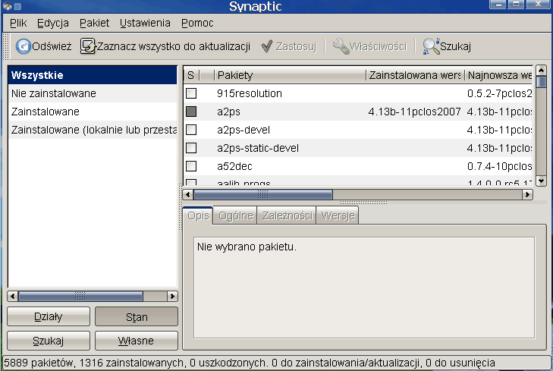Sort by the S status column header
Viewport: 553px width, 371px height.
(192, 75)
